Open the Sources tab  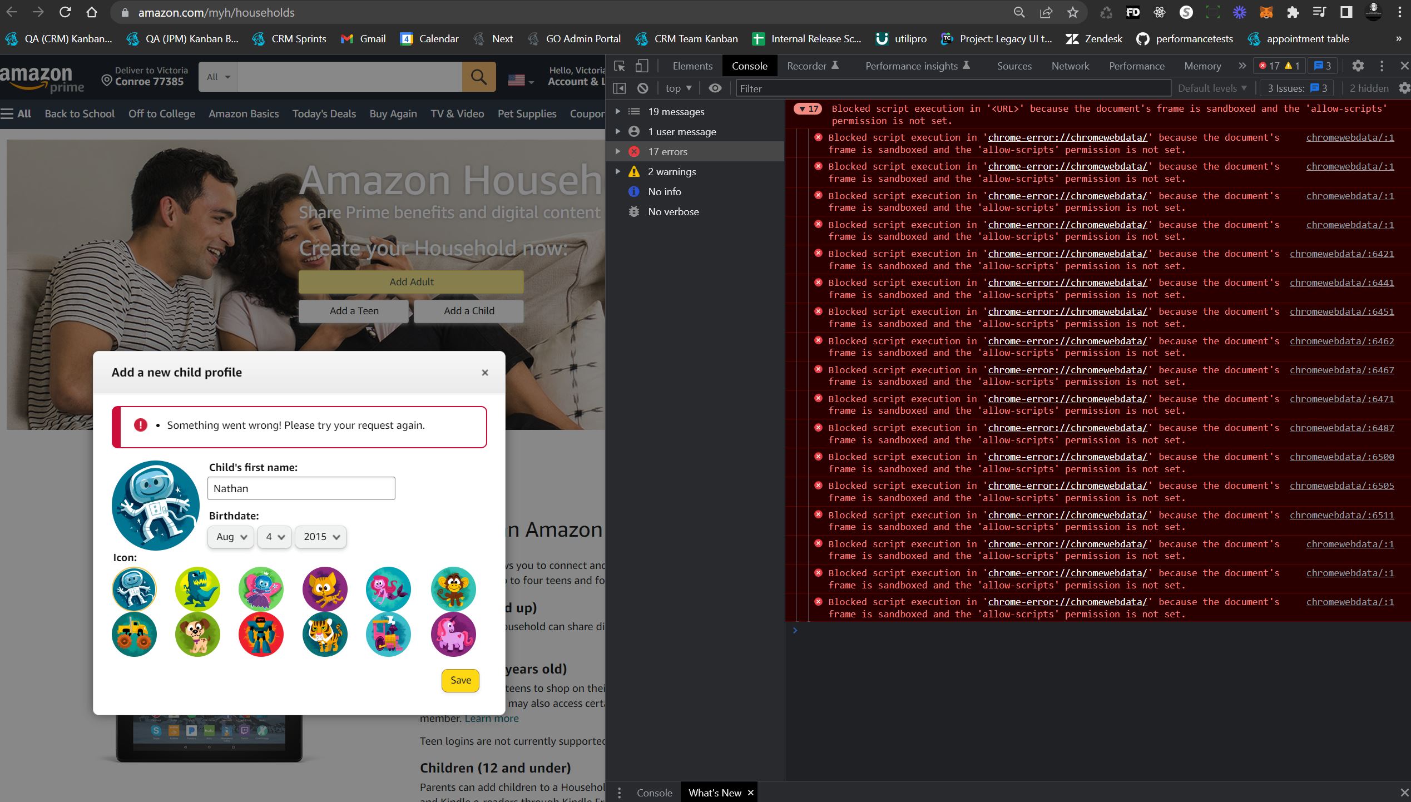coord(1014,66)
